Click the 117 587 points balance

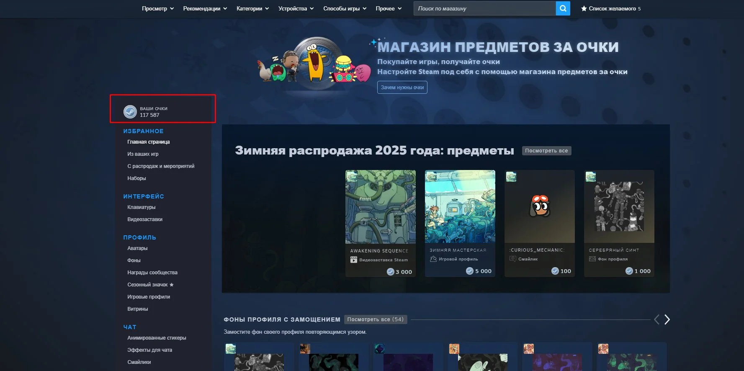tap(149, 115)
